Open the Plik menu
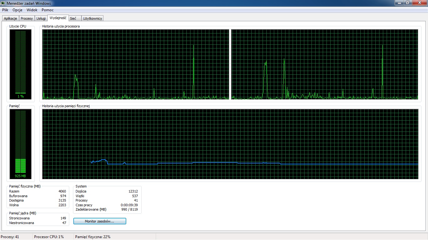The width and height of the screenshot is (428, 240). coord(5,10)
